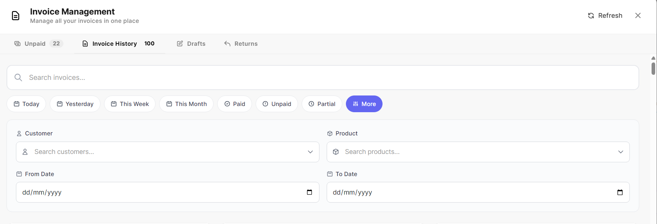657x224 pixels.
Task: Expand the Search customers dropdown chevron
Action: 310,152
